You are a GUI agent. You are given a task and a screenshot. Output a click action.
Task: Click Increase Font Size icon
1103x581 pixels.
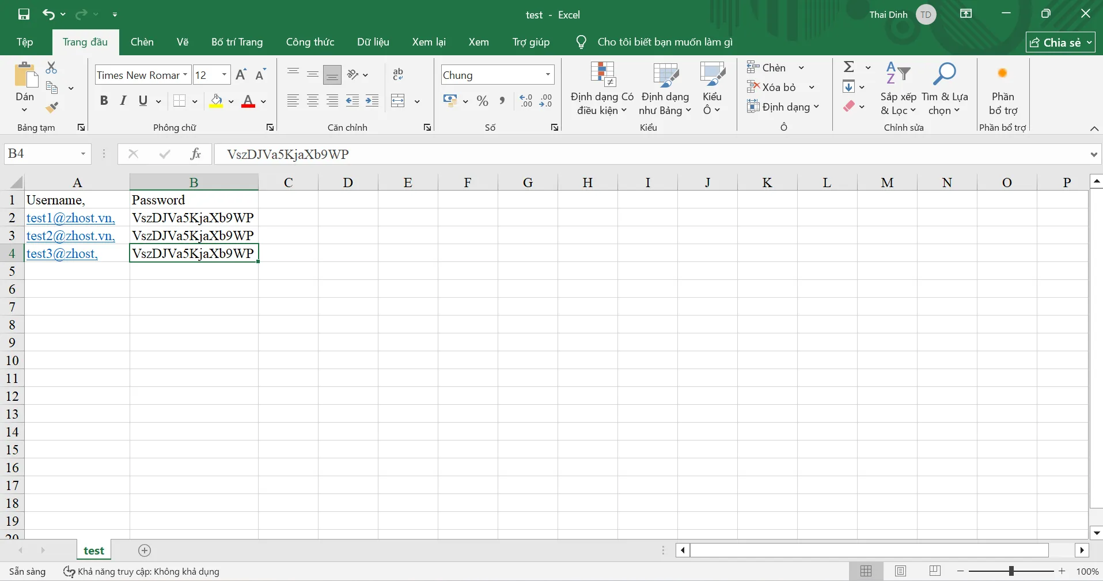241,75
